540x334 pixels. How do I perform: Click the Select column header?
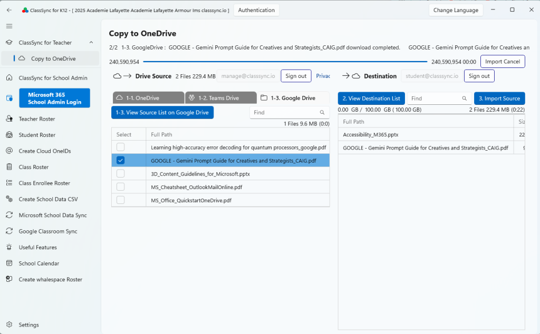pos(129,134)
